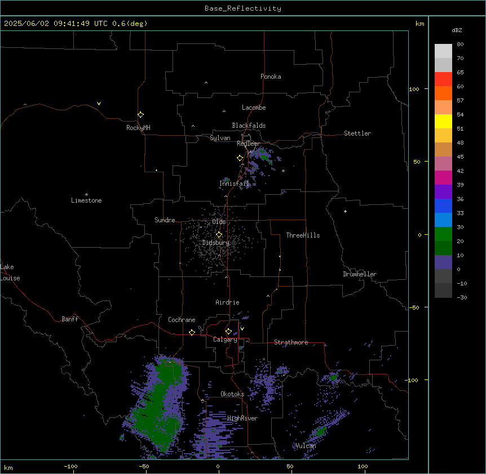Select the blue 36-33 dBZ legend swatch
The width and height of the screenshot is (486, 474).
[443, 206]
